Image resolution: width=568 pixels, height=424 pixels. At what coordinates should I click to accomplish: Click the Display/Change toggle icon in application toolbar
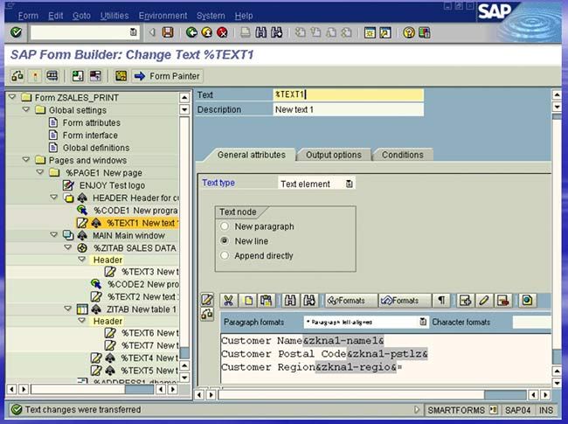pos(17,76)
